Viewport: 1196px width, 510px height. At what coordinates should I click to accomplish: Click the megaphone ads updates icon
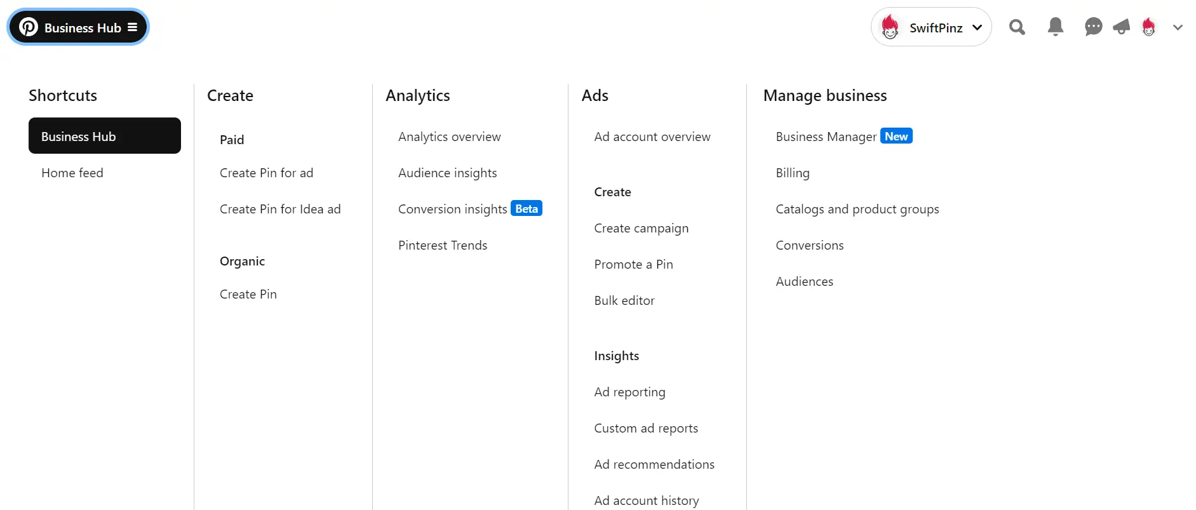(x=1122, y=27)
